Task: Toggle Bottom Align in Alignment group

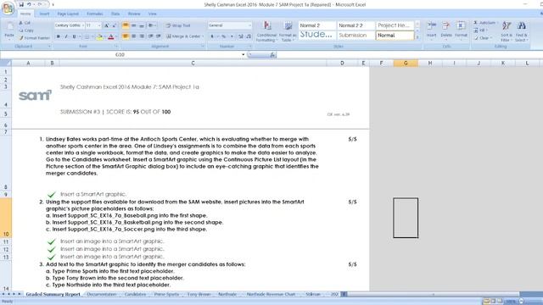Action: click(x=142, y=25)
